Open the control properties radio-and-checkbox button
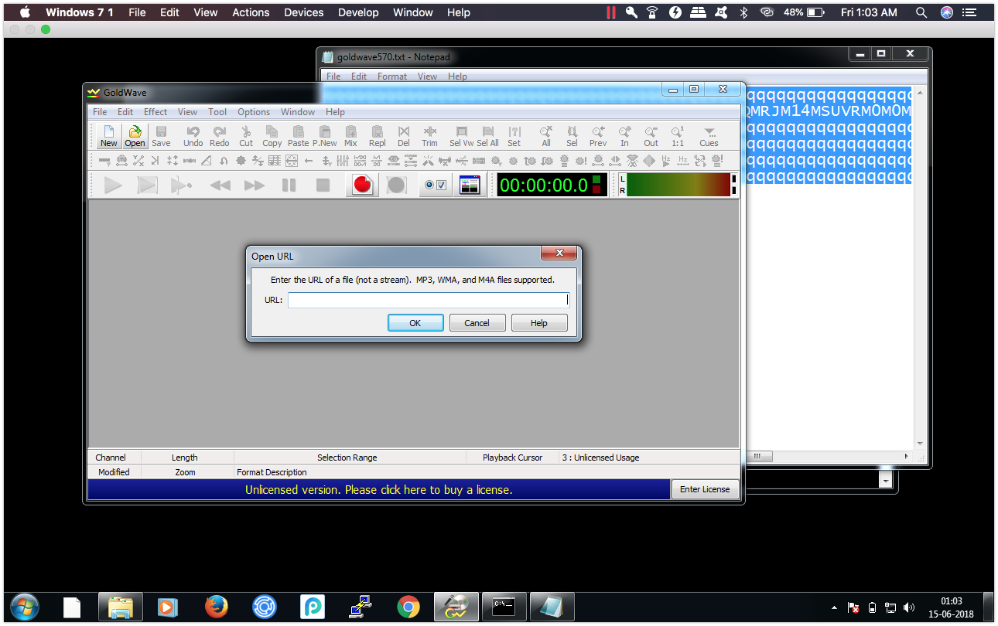Screen dimensions: 998x626 coord(435,185)
